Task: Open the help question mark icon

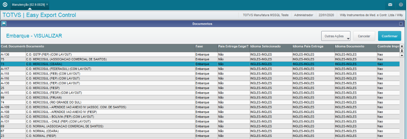Action: (x=401, y=5)
